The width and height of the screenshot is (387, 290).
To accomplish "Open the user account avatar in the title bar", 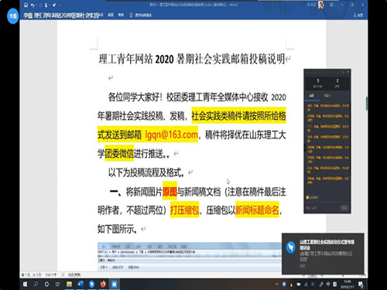I will tap(321, 5).
